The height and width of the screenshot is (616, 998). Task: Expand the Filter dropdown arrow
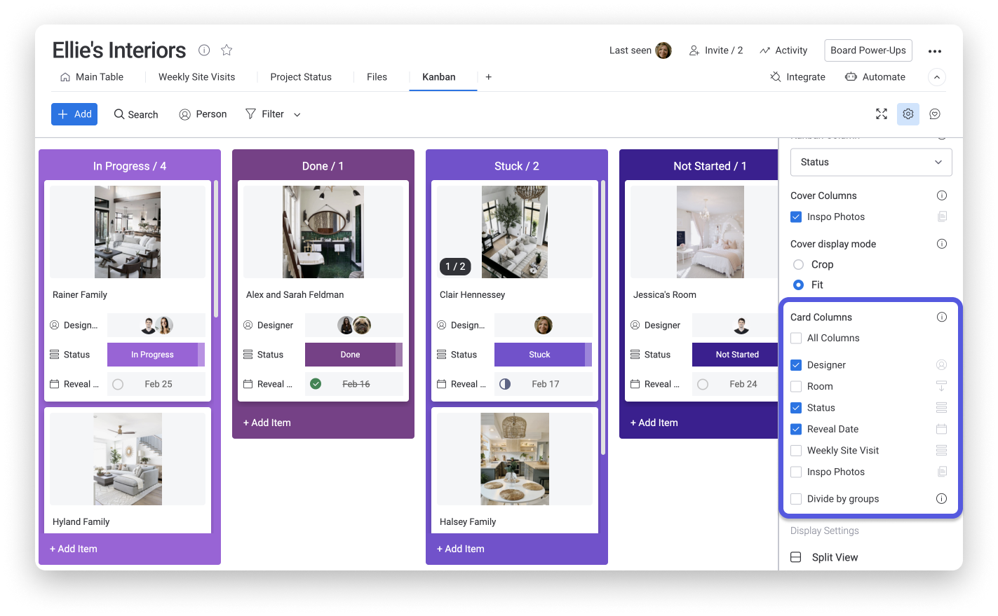pos(297,115)
